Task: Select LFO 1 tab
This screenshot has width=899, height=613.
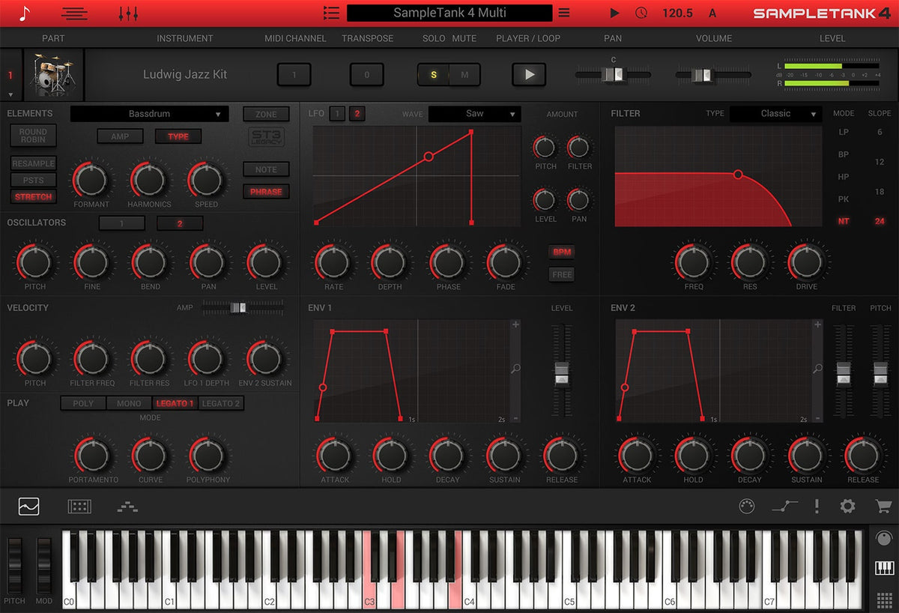Action: click(338, 114)
